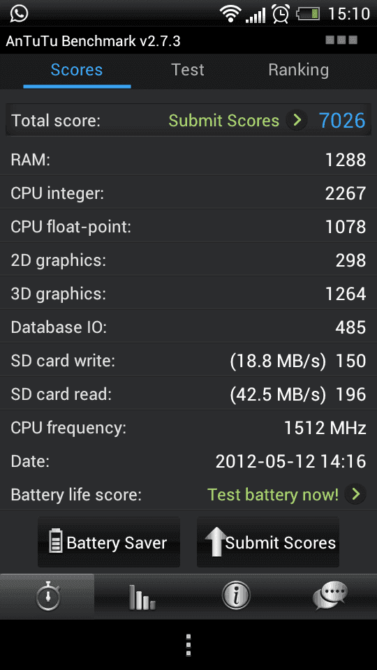Tap the arrow next to Submit Scores
This screenshot has height=670, width=377.
tap(297, 121)
